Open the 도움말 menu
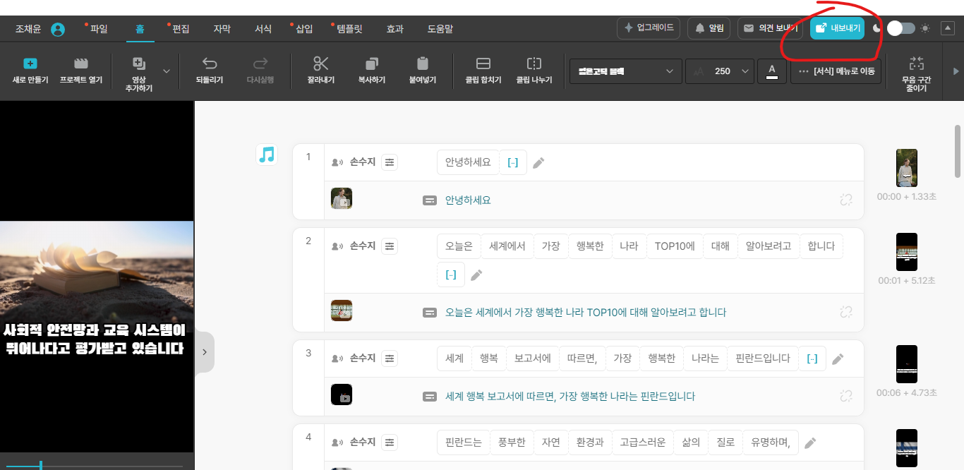The image size is (964, 470). point(440,29)
